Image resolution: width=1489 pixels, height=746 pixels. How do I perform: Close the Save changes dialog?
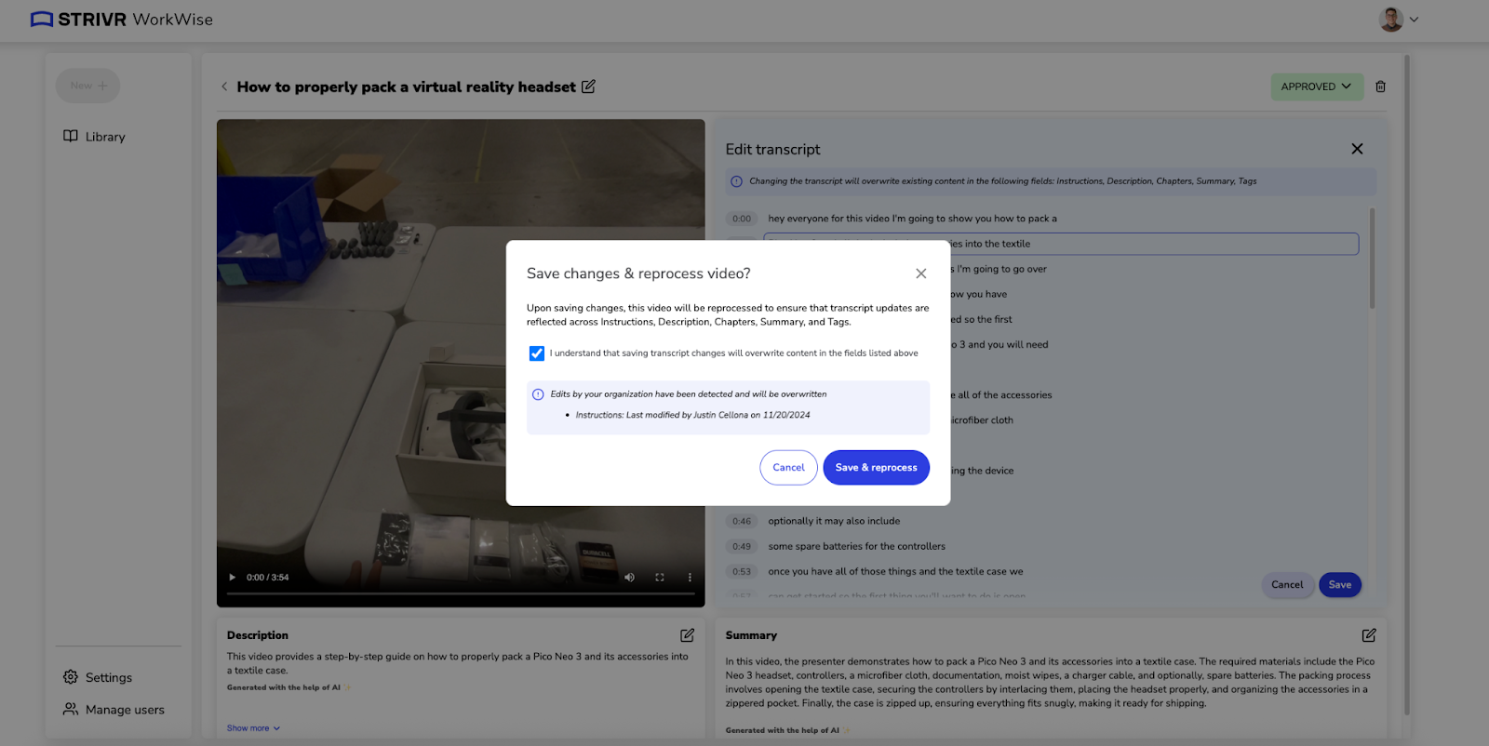tap(920, 273)
